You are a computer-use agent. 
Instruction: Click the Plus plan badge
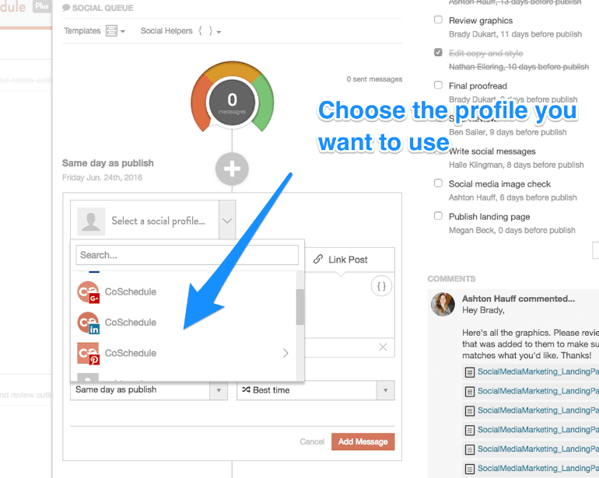pyautogui.click(x=42, y=6)
